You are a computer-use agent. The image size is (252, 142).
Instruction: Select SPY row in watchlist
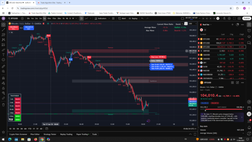pos(222,63)
